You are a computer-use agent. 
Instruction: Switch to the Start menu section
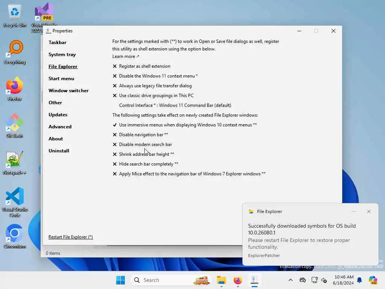tap(61, 79)
